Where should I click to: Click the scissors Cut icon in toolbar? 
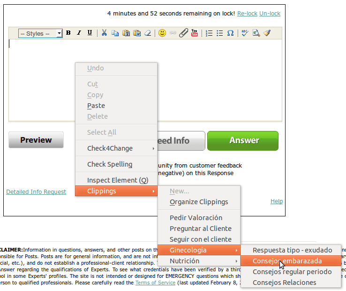click(x=104, y=33)
